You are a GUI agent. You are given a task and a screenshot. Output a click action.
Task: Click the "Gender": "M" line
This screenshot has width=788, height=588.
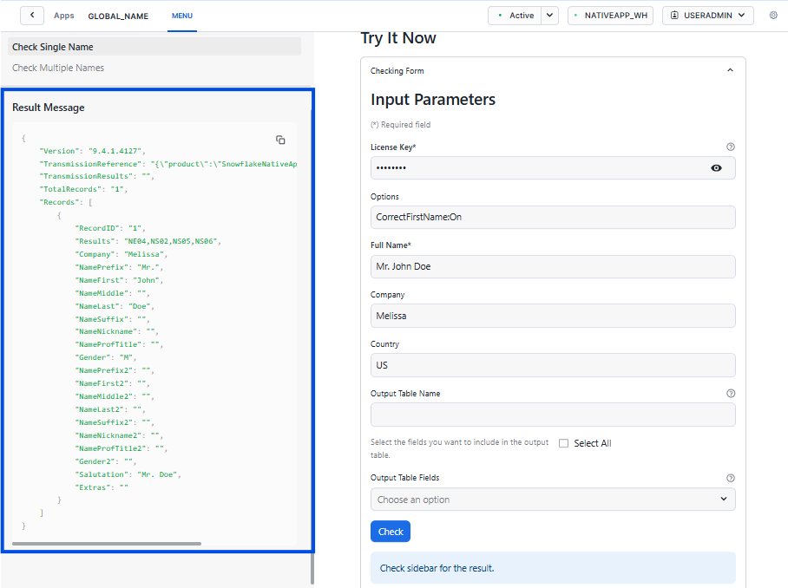(x=106, y=357)
